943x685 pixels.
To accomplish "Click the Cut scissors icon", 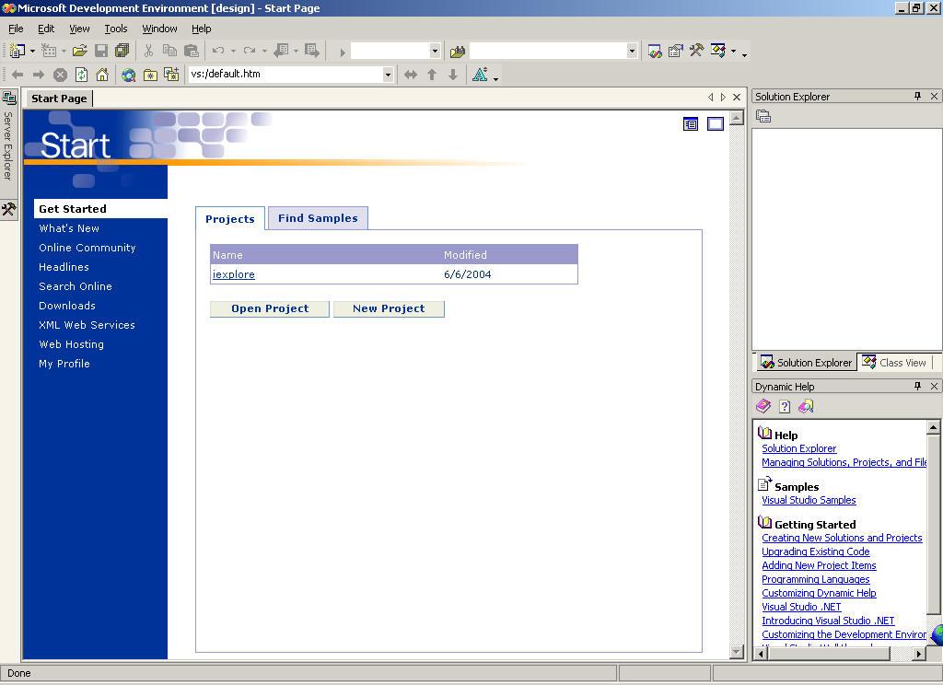I will coord(148,52).
